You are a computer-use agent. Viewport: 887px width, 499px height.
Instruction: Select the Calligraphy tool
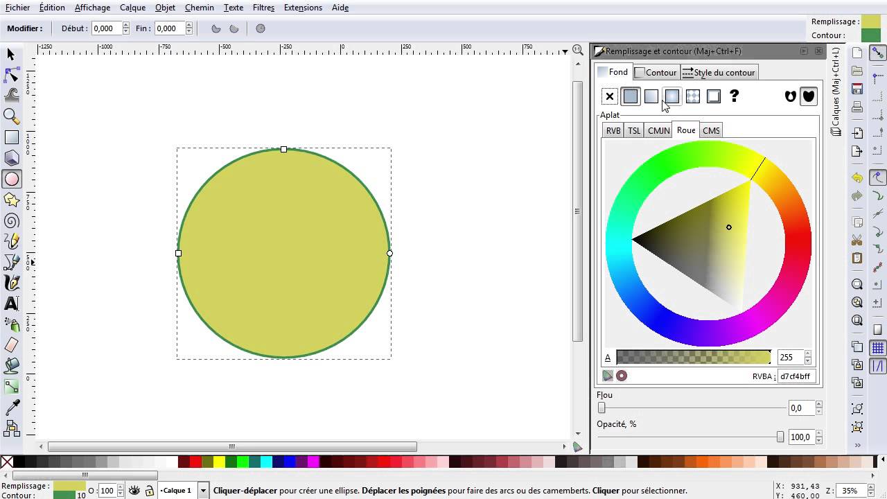coord(11,283)
